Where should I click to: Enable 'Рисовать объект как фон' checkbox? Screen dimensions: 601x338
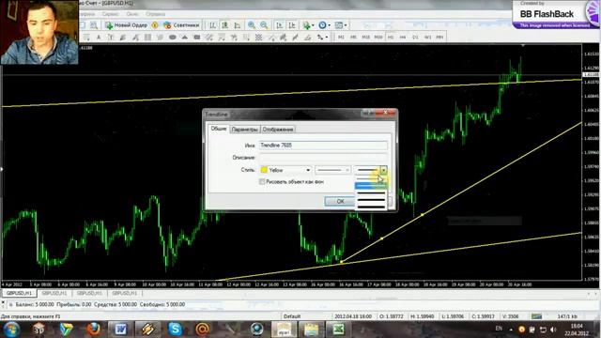point(262,181)
